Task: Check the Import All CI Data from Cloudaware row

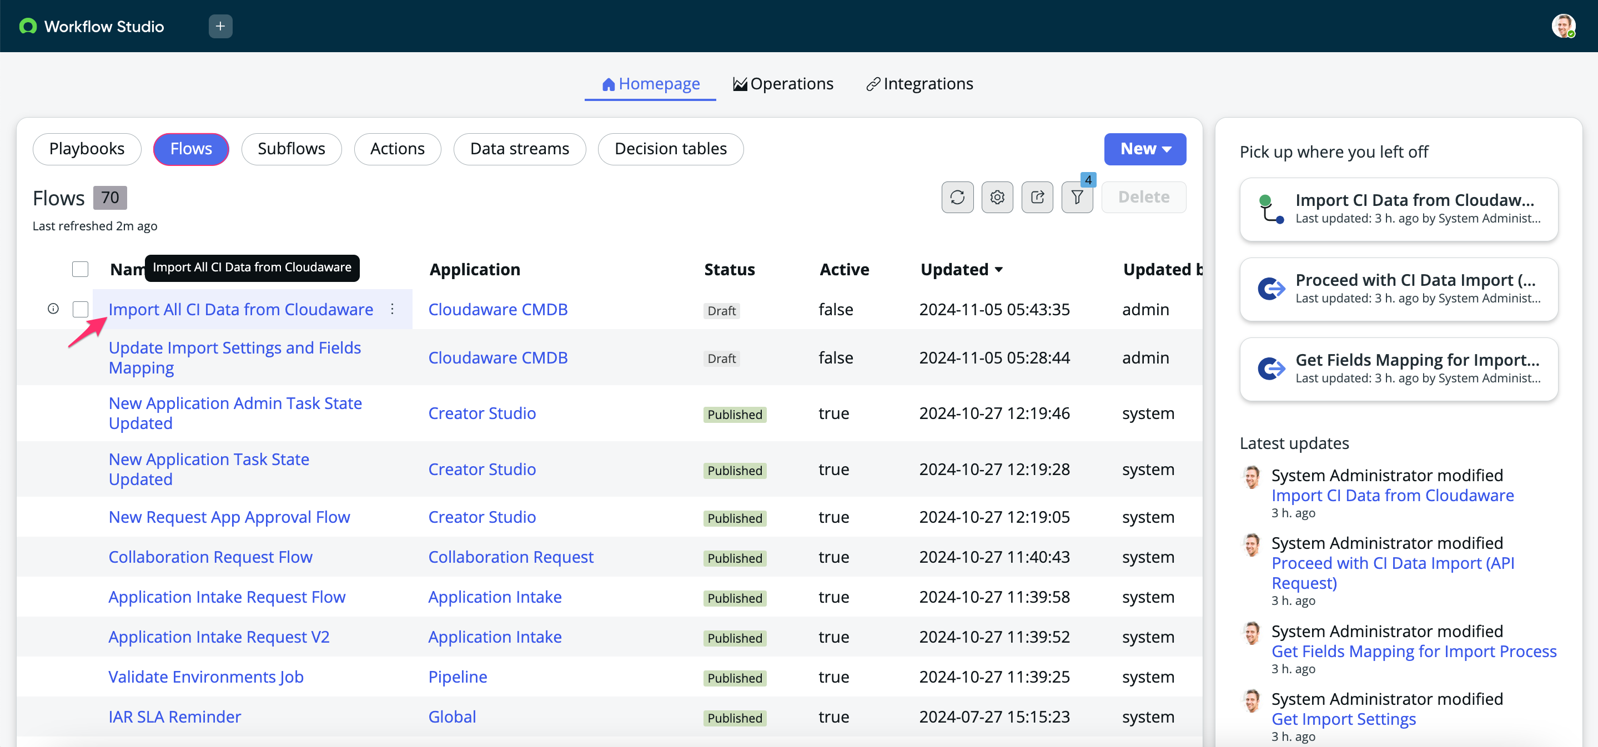Action: (80, 309)
